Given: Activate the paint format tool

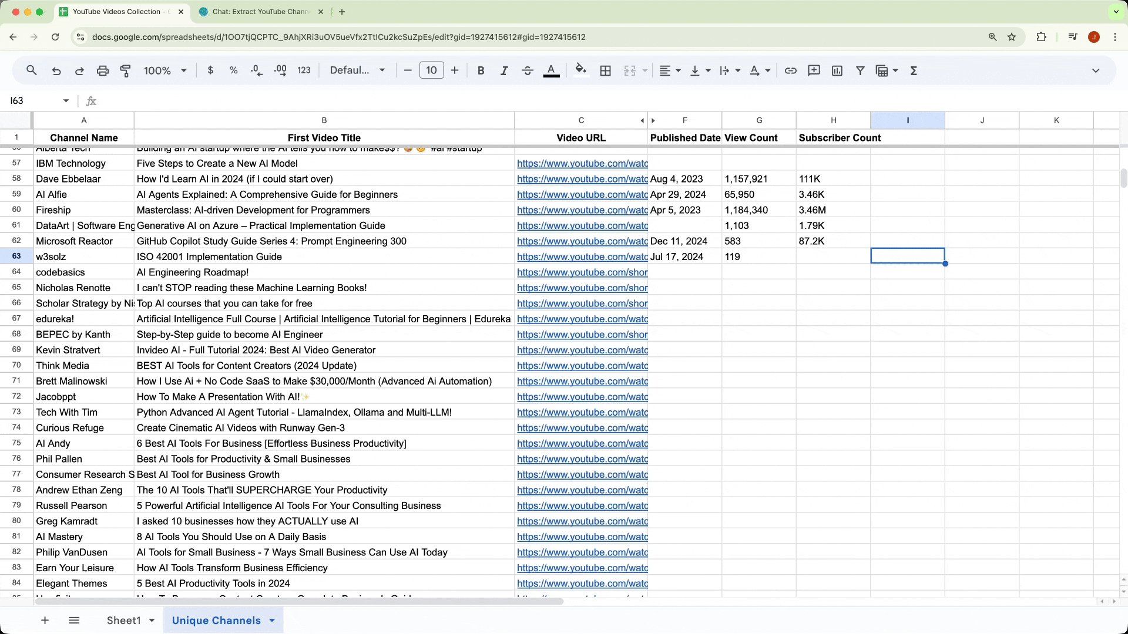Looking at the screenshot, I should (126, 70).
